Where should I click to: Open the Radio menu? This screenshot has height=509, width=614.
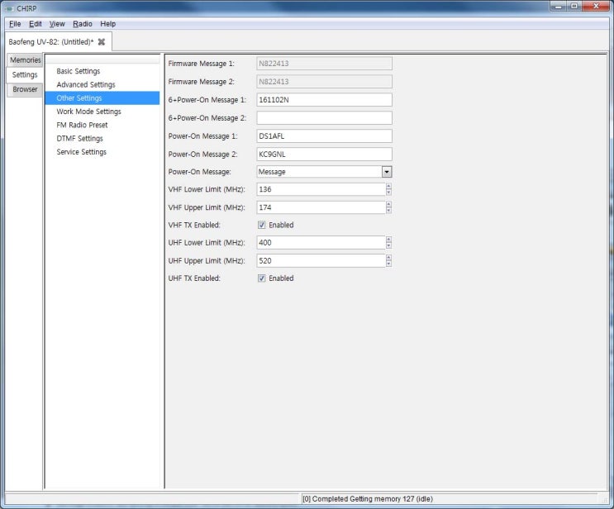pyautogui.click(x=83, y=24)
